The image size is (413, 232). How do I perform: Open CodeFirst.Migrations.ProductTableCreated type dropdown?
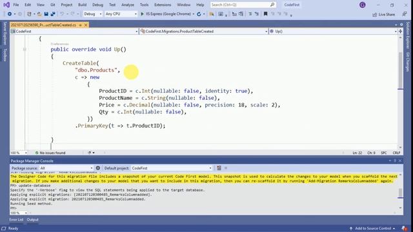point(204,32)
